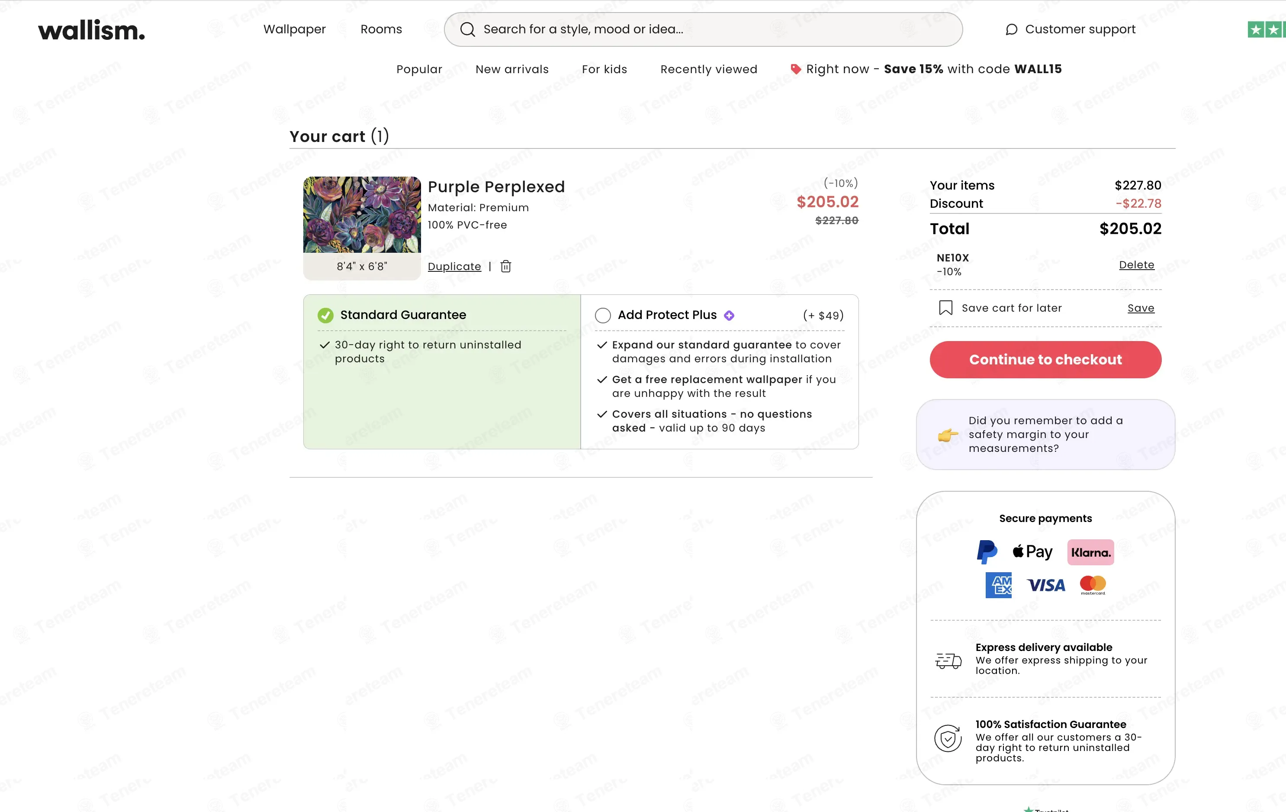Click the Customer support chat bubble icon
The image size is (1286, 812).
[1011, 29]
